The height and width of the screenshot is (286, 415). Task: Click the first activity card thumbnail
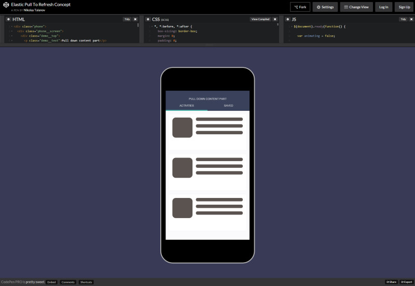(182, 127)
